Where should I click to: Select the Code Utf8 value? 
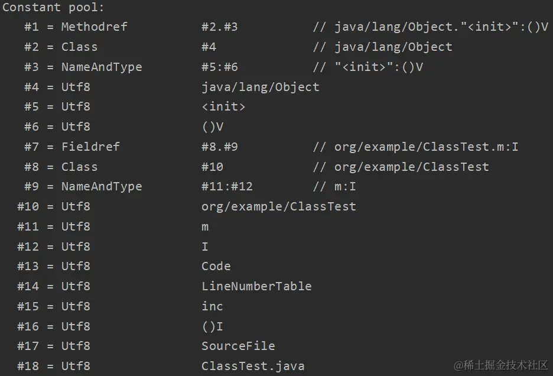pyautogui.click(x=216, y=266)
